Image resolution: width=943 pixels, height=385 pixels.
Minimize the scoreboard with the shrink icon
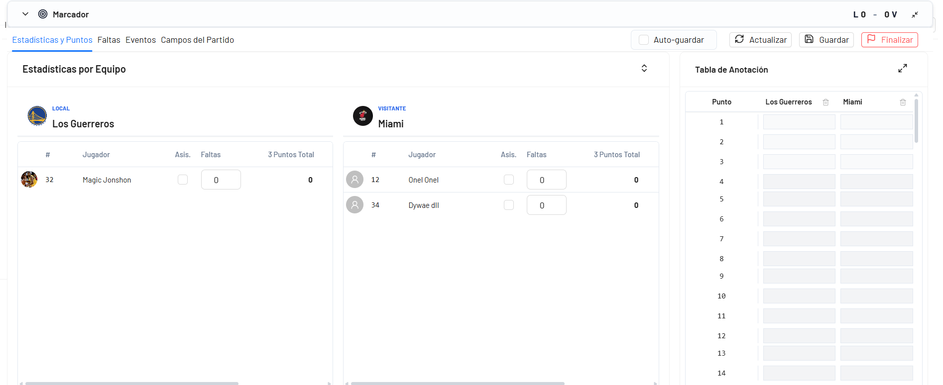click(915, 15)
